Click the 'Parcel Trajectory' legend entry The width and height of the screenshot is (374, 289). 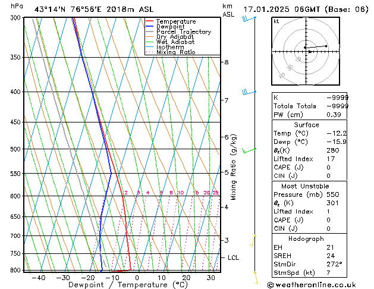coord(184,32)
